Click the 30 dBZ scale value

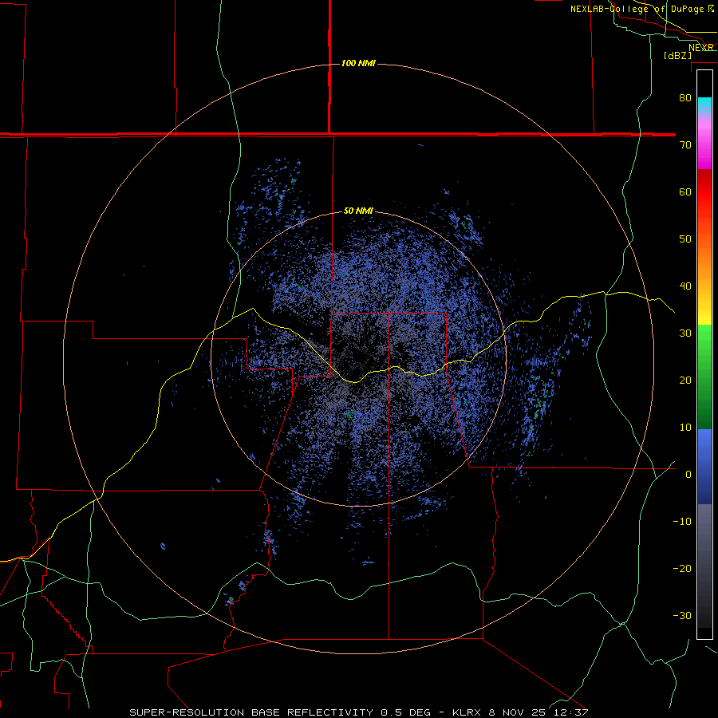point(685,333)
